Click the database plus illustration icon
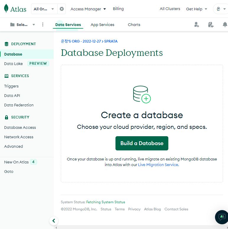 [x=142, y=94]
